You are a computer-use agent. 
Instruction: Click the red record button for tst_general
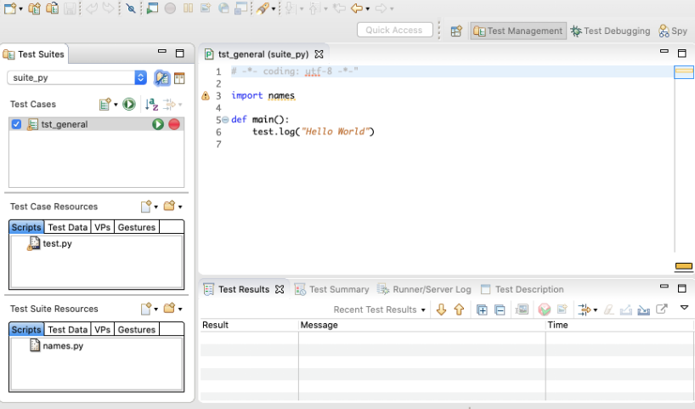coord(174,124)
